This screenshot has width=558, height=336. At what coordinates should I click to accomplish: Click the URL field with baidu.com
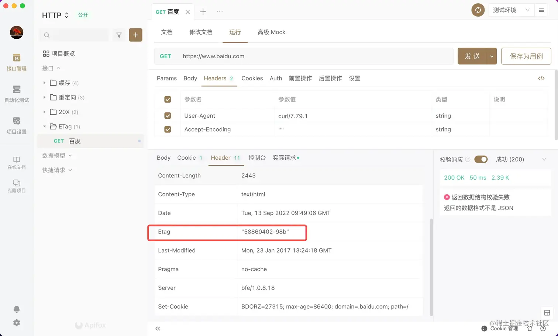[316, 56]
